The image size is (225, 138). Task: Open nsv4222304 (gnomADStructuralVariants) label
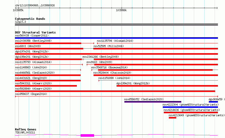(x=191, y=105)
